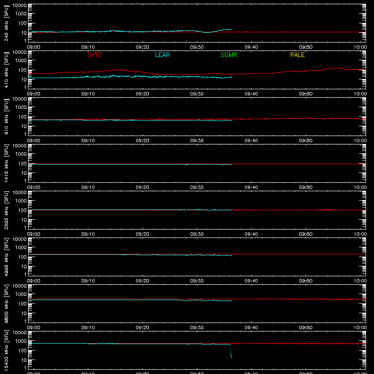Select the 2695 MHz [SFU] axis title
Viewport: 374px width, 374px height.
(6, 210)
